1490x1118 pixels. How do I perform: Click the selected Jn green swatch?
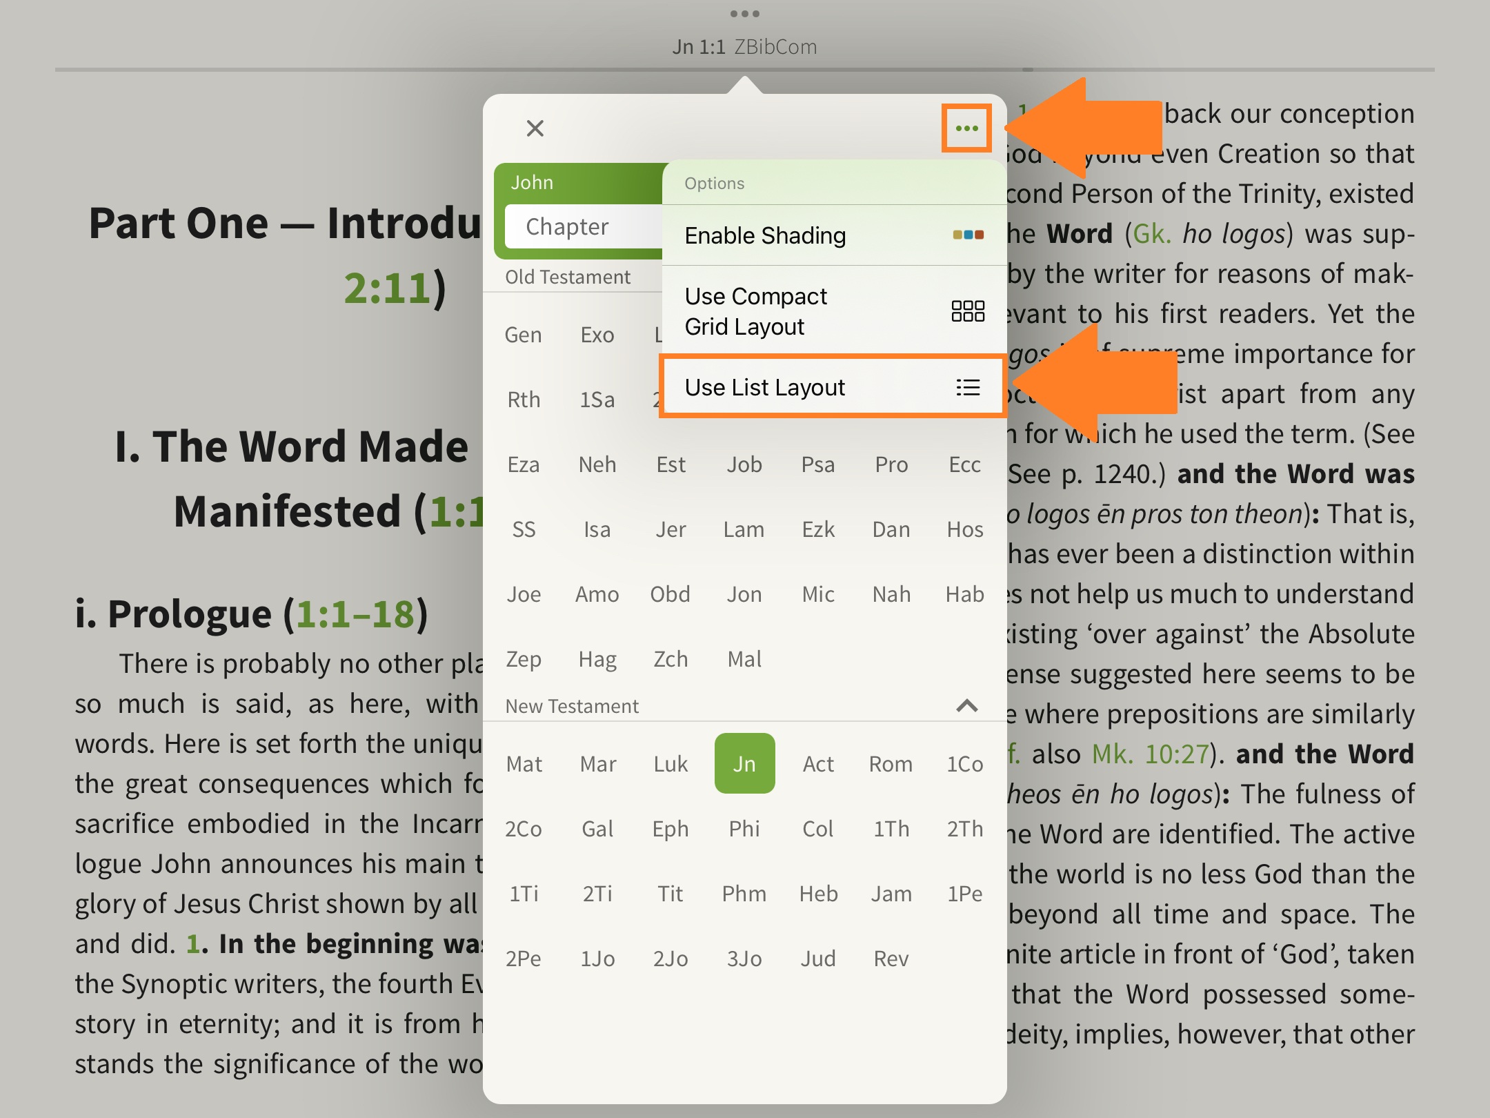coord(744,763)
